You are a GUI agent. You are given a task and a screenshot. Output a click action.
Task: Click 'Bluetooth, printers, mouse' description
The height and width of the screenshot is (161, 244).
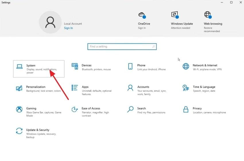coord(96,69)
